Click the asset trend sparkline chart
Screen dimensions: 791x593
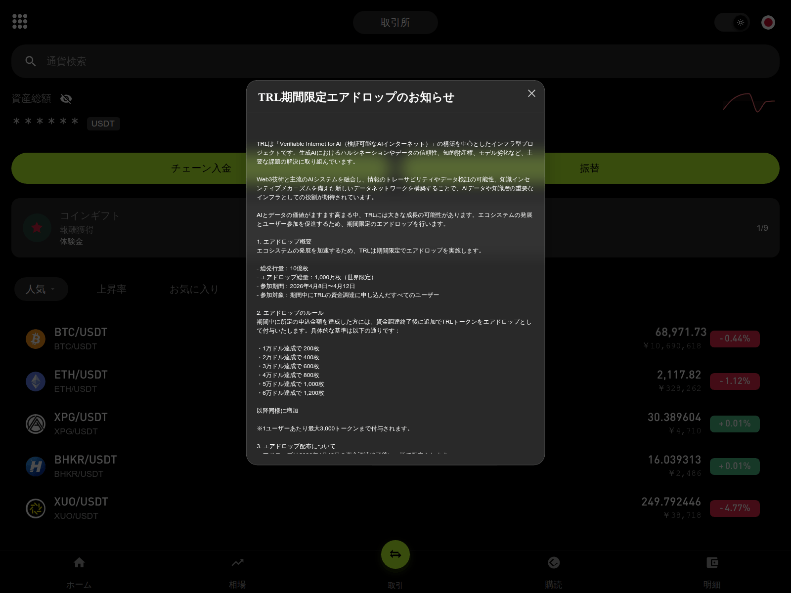[x=748, y=103]
